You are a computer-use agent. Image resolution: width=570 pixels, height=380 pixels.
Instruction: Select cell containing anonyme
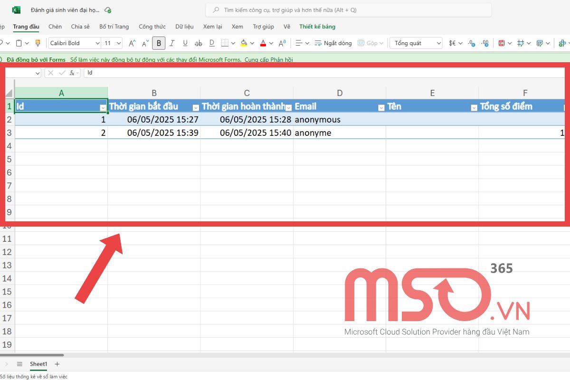(340, 133)
